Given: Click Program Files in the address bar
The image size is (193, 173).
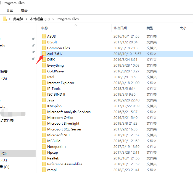Looking at the screenshot, I should click(x=68, y=19).
